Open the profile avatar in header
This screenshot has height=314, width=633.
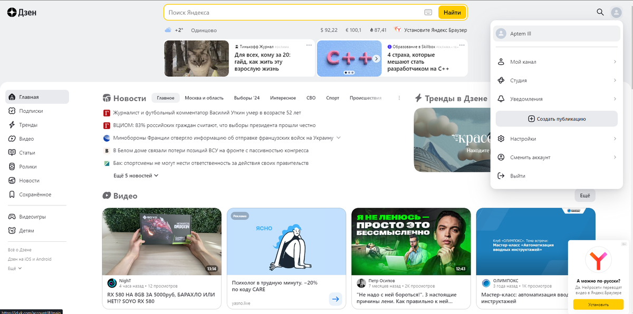617,12
